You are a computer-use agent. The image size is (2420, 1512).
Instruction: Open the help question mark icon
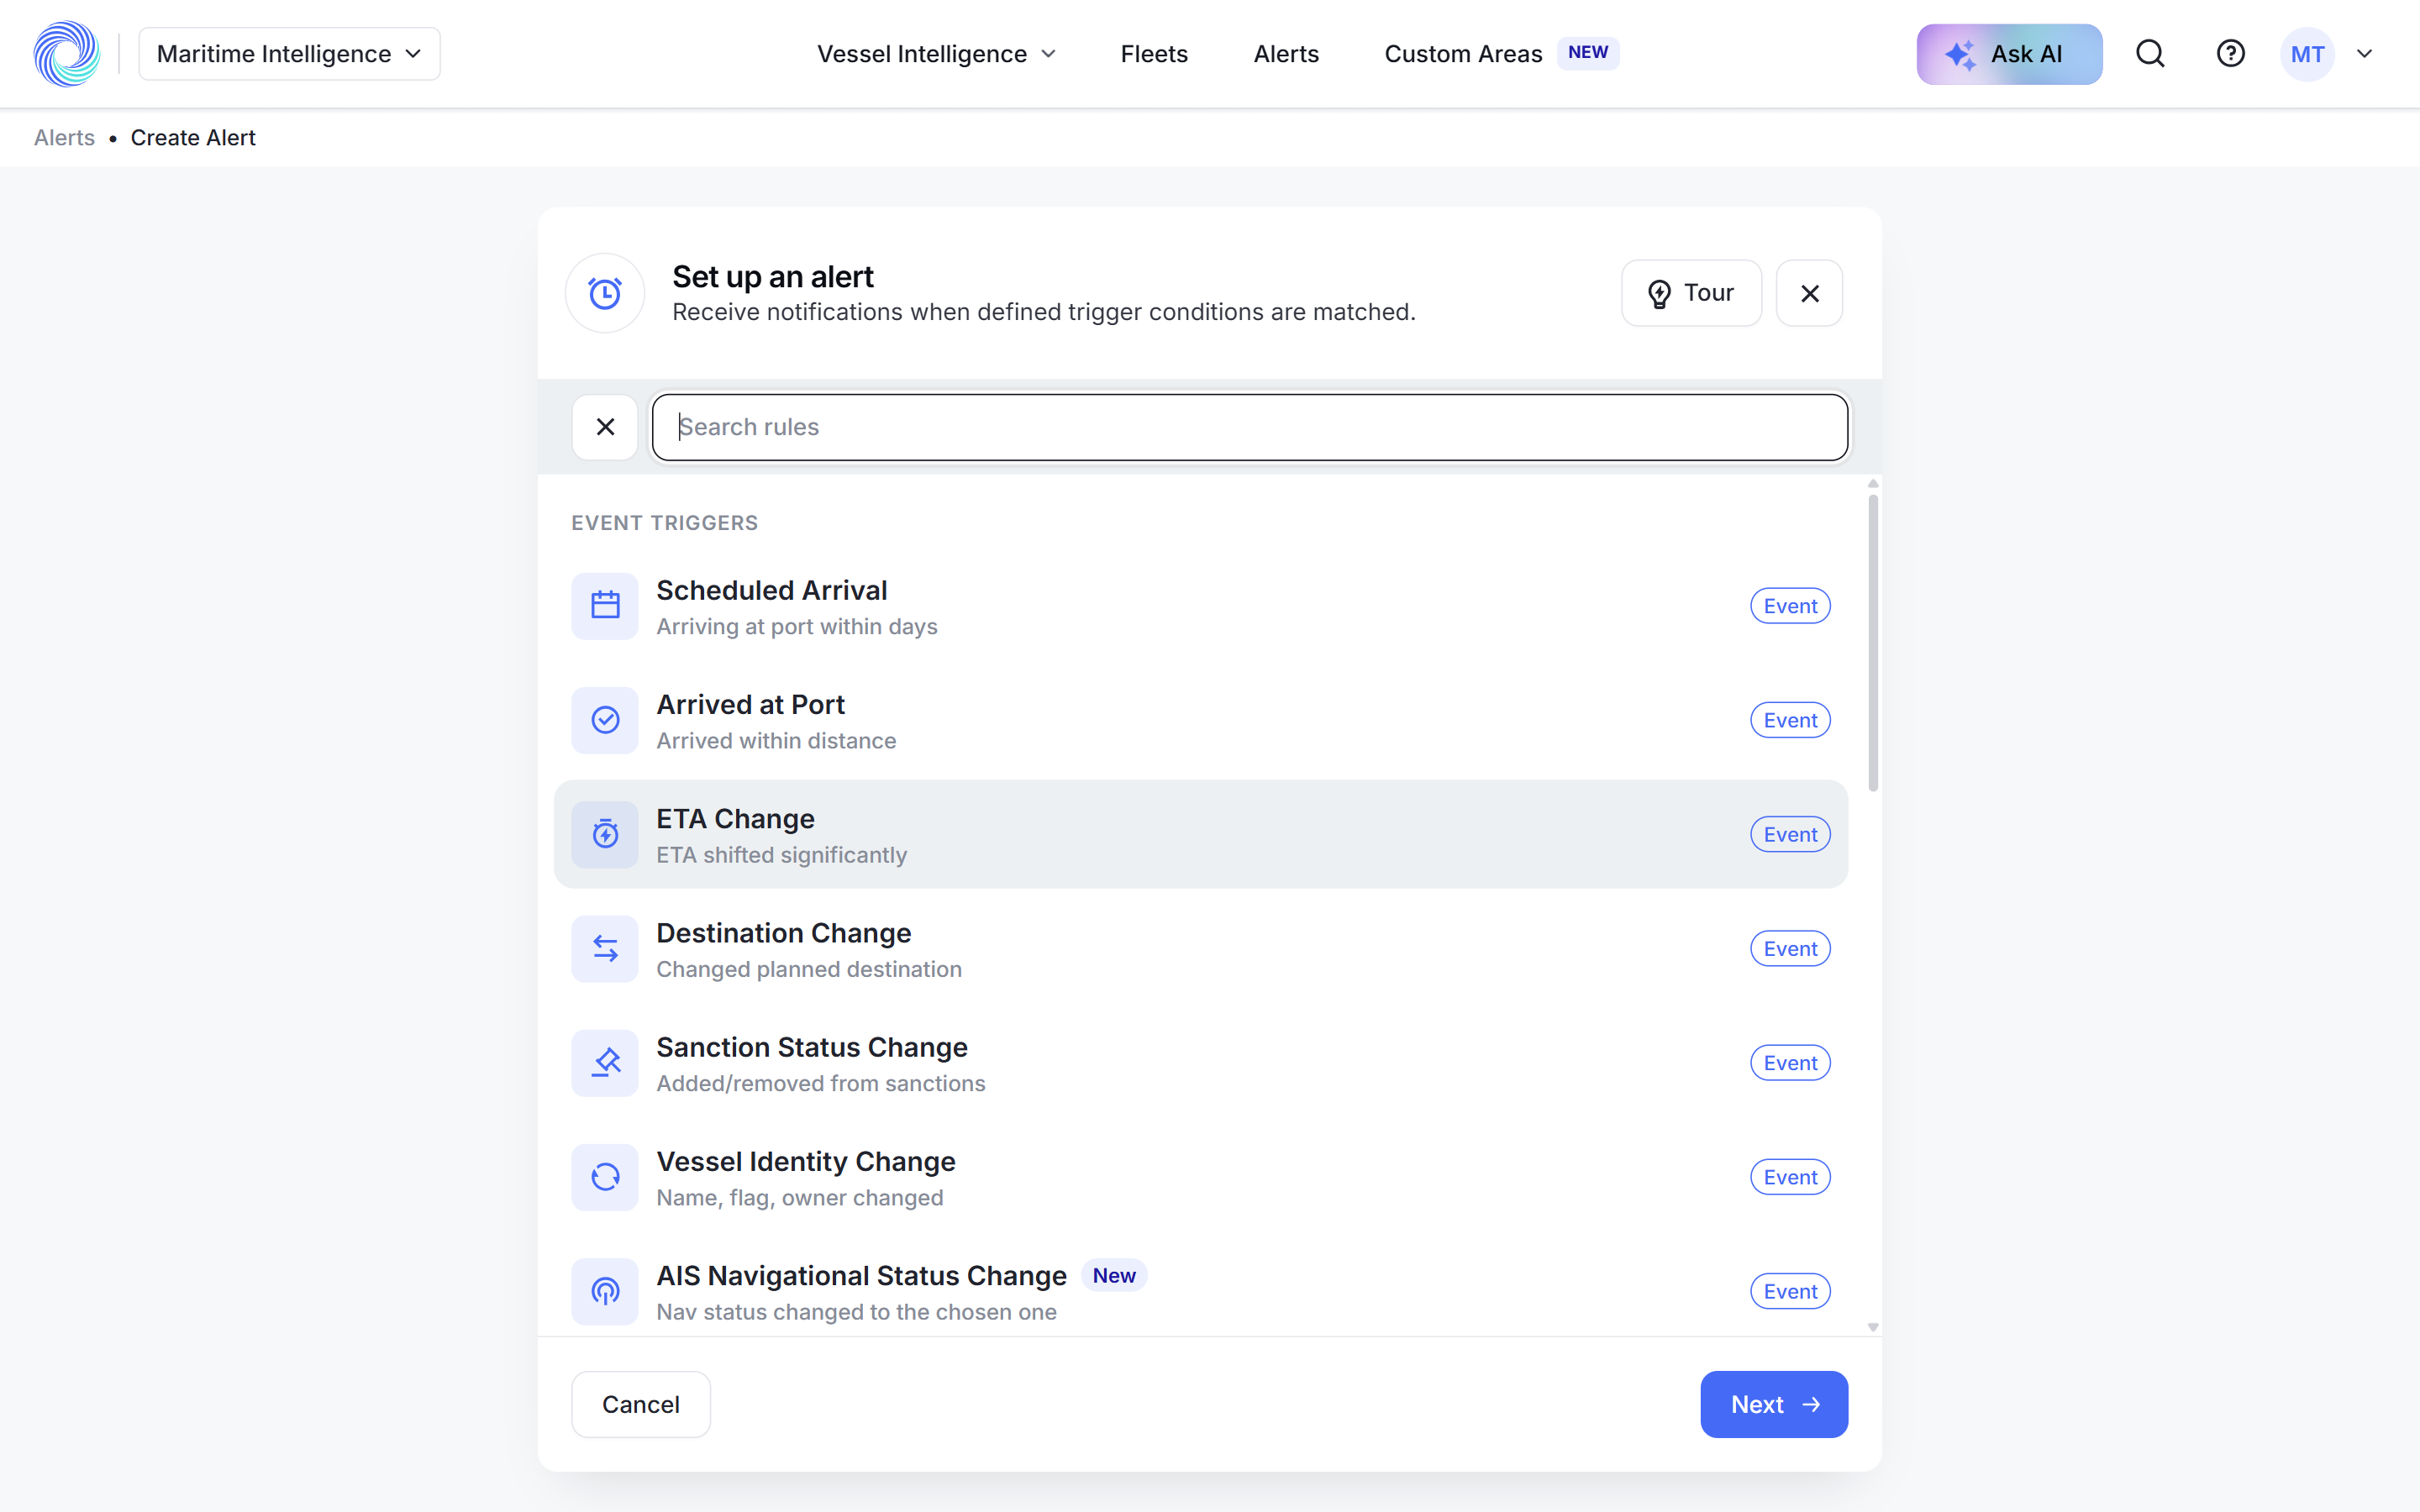pos(2230,54)
